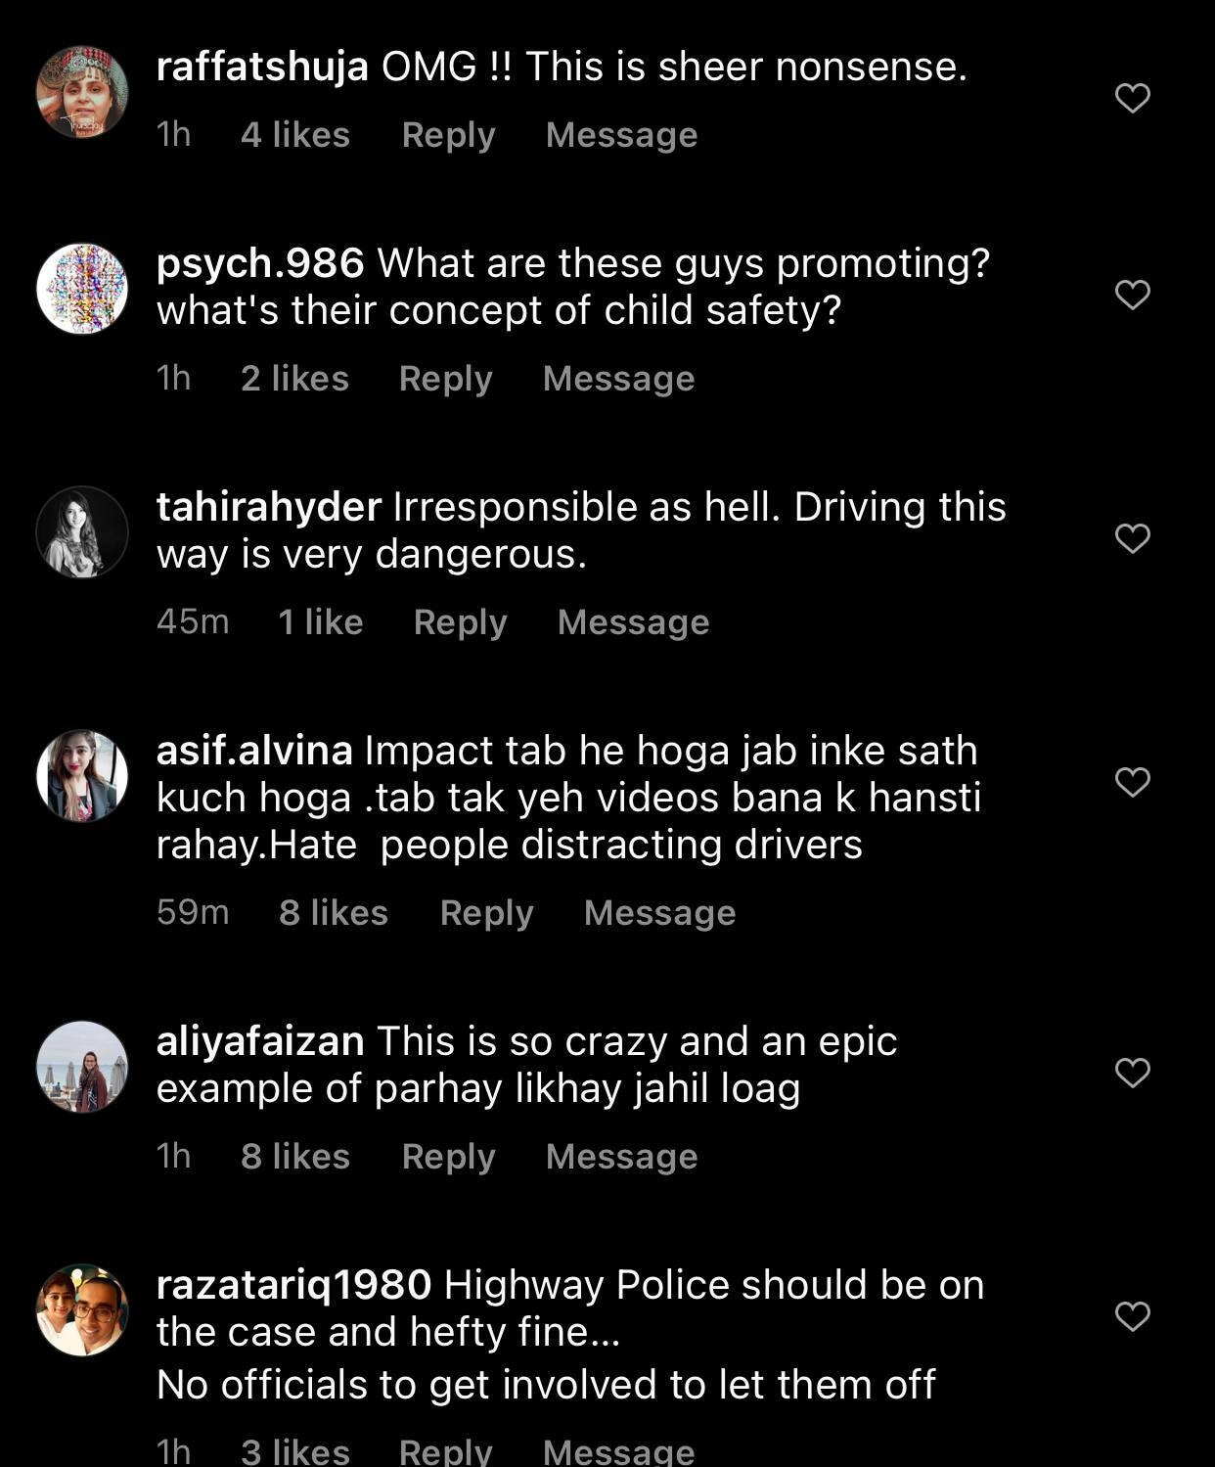Like tahirahyder's comment using the heart icon
The width and height of the screenshot is (1215, 1467).
pos(1132,538)
